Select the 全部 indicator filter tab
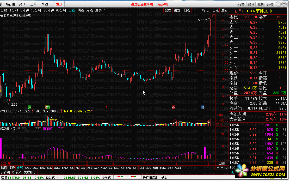Image resolution: width=290 pixels, height=181 pixels. (20, 168)
